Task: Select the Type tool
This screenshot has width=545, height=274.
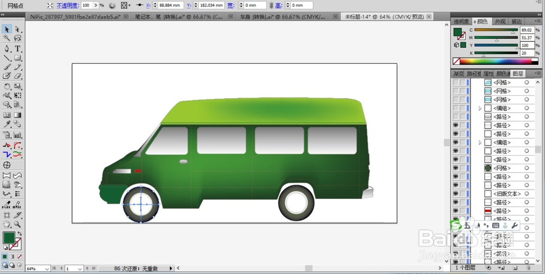Action: tap(17, 48)
